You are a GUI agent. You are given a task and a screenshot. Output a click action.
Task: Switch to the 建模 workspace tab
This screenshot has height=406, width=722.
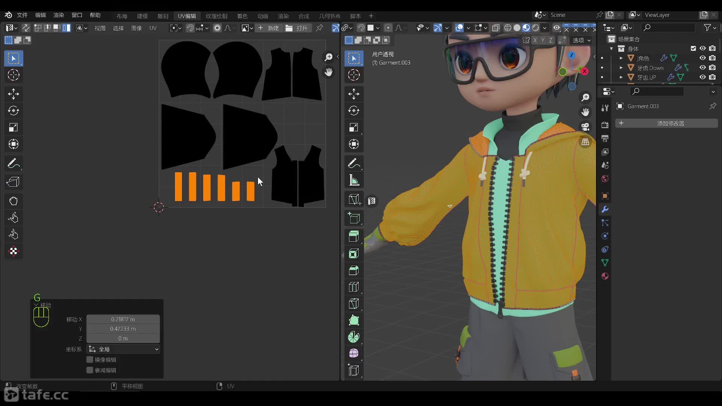tap(142, 16)
